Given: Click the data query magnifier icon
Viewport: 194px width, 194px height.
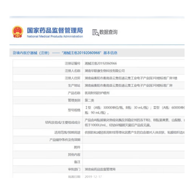Looking at the screenshot, I should (x=96, y=33).
